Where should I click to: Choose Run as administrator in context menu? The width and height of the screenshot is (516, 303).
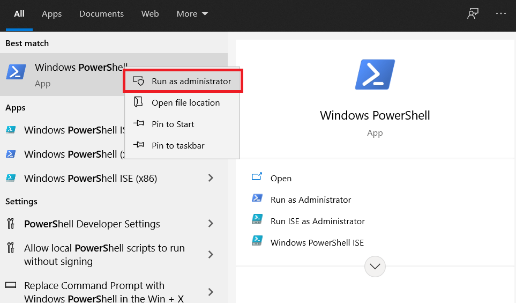coord(183,81)
